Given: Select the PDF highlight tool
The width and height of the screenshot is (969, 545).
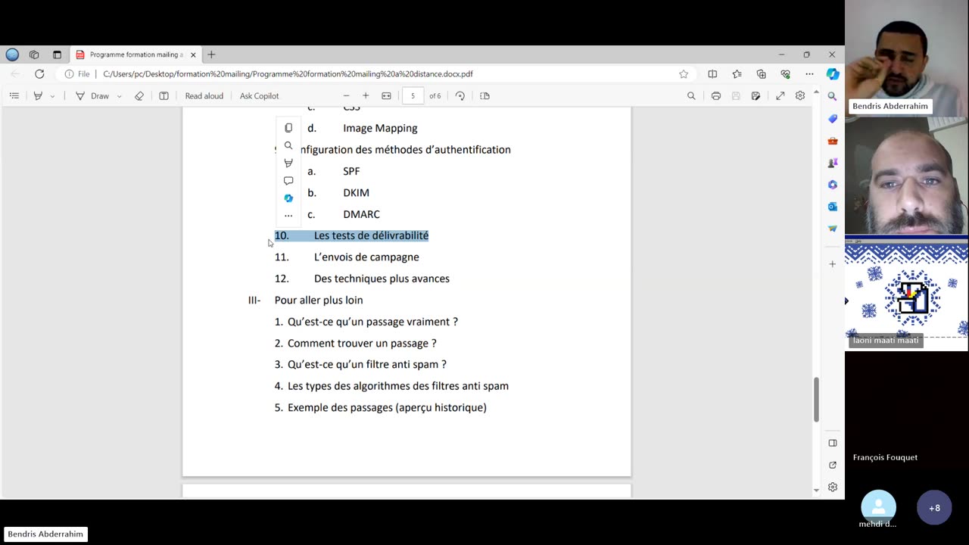Looking at the screenshot, I should pos(38,96).
